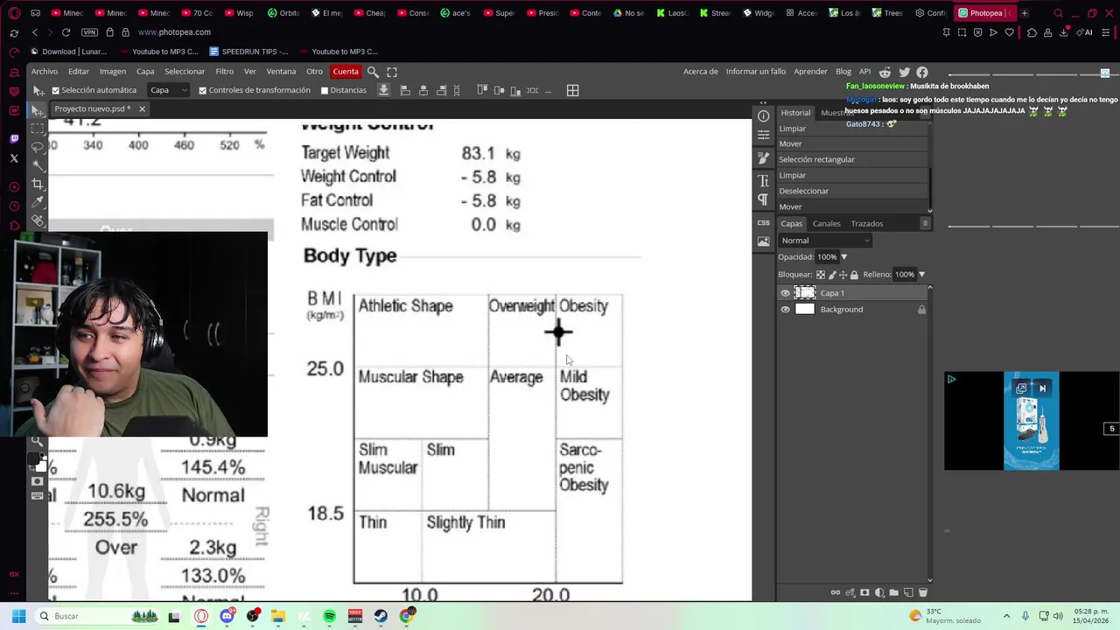Add a raster mask to the layer
This screenshot has width=1120, height=630.
tap(865, 592)
